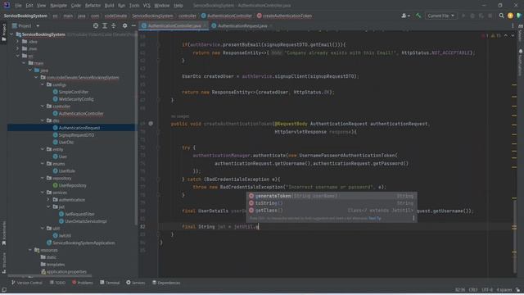This screenshot has height=295, width=524.
Task: Click the CRLF line separator status entry
Action: (x=473, y=289)
